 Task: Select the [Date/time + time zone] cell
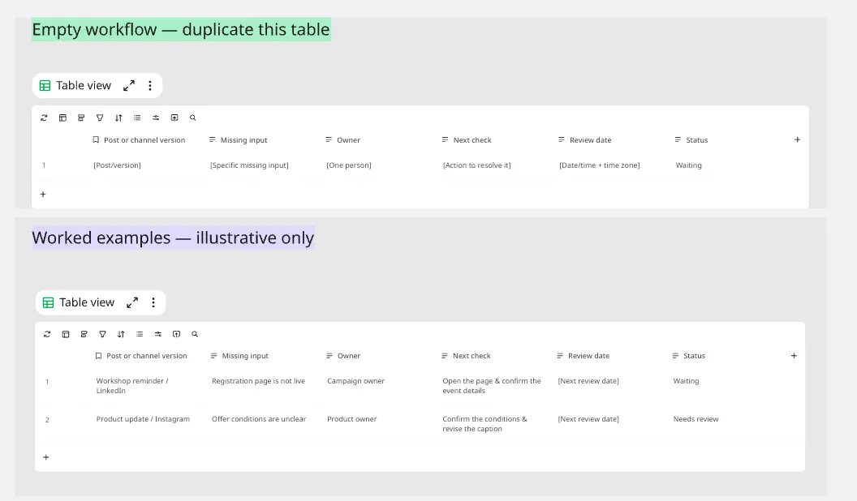(600, 165)
